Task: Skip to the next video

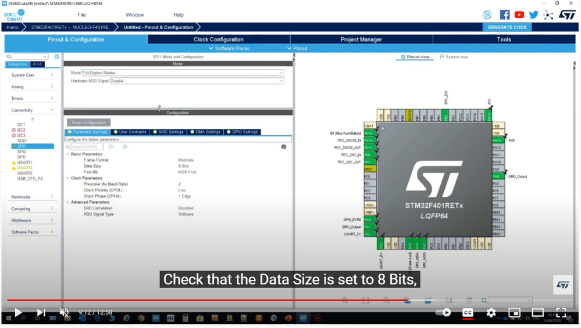Action: 41,312
